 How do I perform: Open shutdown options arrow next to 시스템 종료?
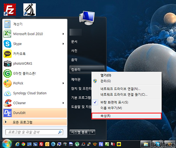(93, 132)
